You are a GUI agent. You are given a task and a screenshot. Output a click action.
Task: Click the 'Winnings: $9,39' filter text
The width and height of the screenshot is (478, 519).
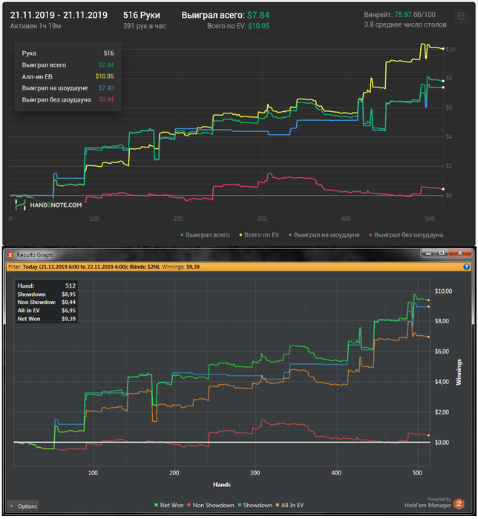click(180, 267)
